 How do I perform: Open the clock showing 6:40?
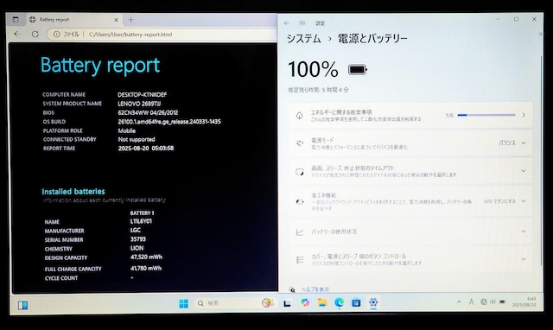point(524,301)
